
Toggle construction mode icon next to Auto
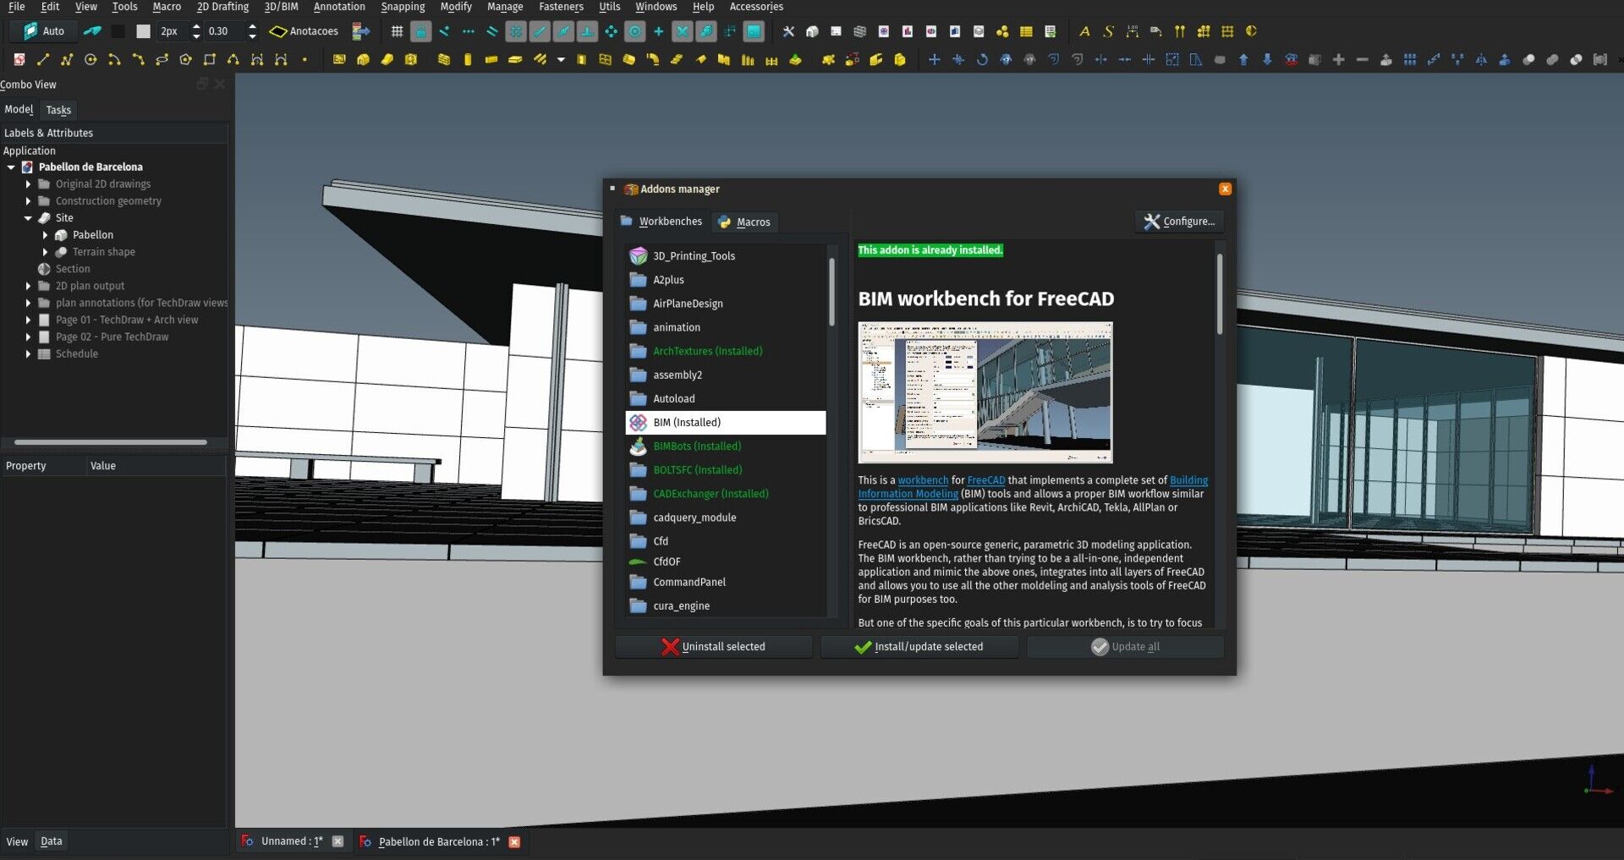pyautogui.click(x=92, y=31)
